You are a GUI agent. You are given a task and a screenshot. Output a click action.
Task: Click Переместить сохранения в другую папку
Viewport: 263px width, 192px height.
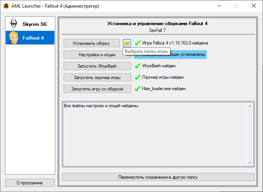click(158, 177)
